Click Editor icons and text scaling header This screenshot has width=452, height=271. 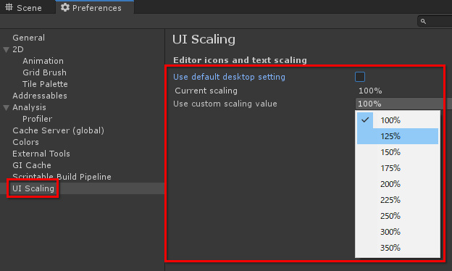click(x=240, y=60)
